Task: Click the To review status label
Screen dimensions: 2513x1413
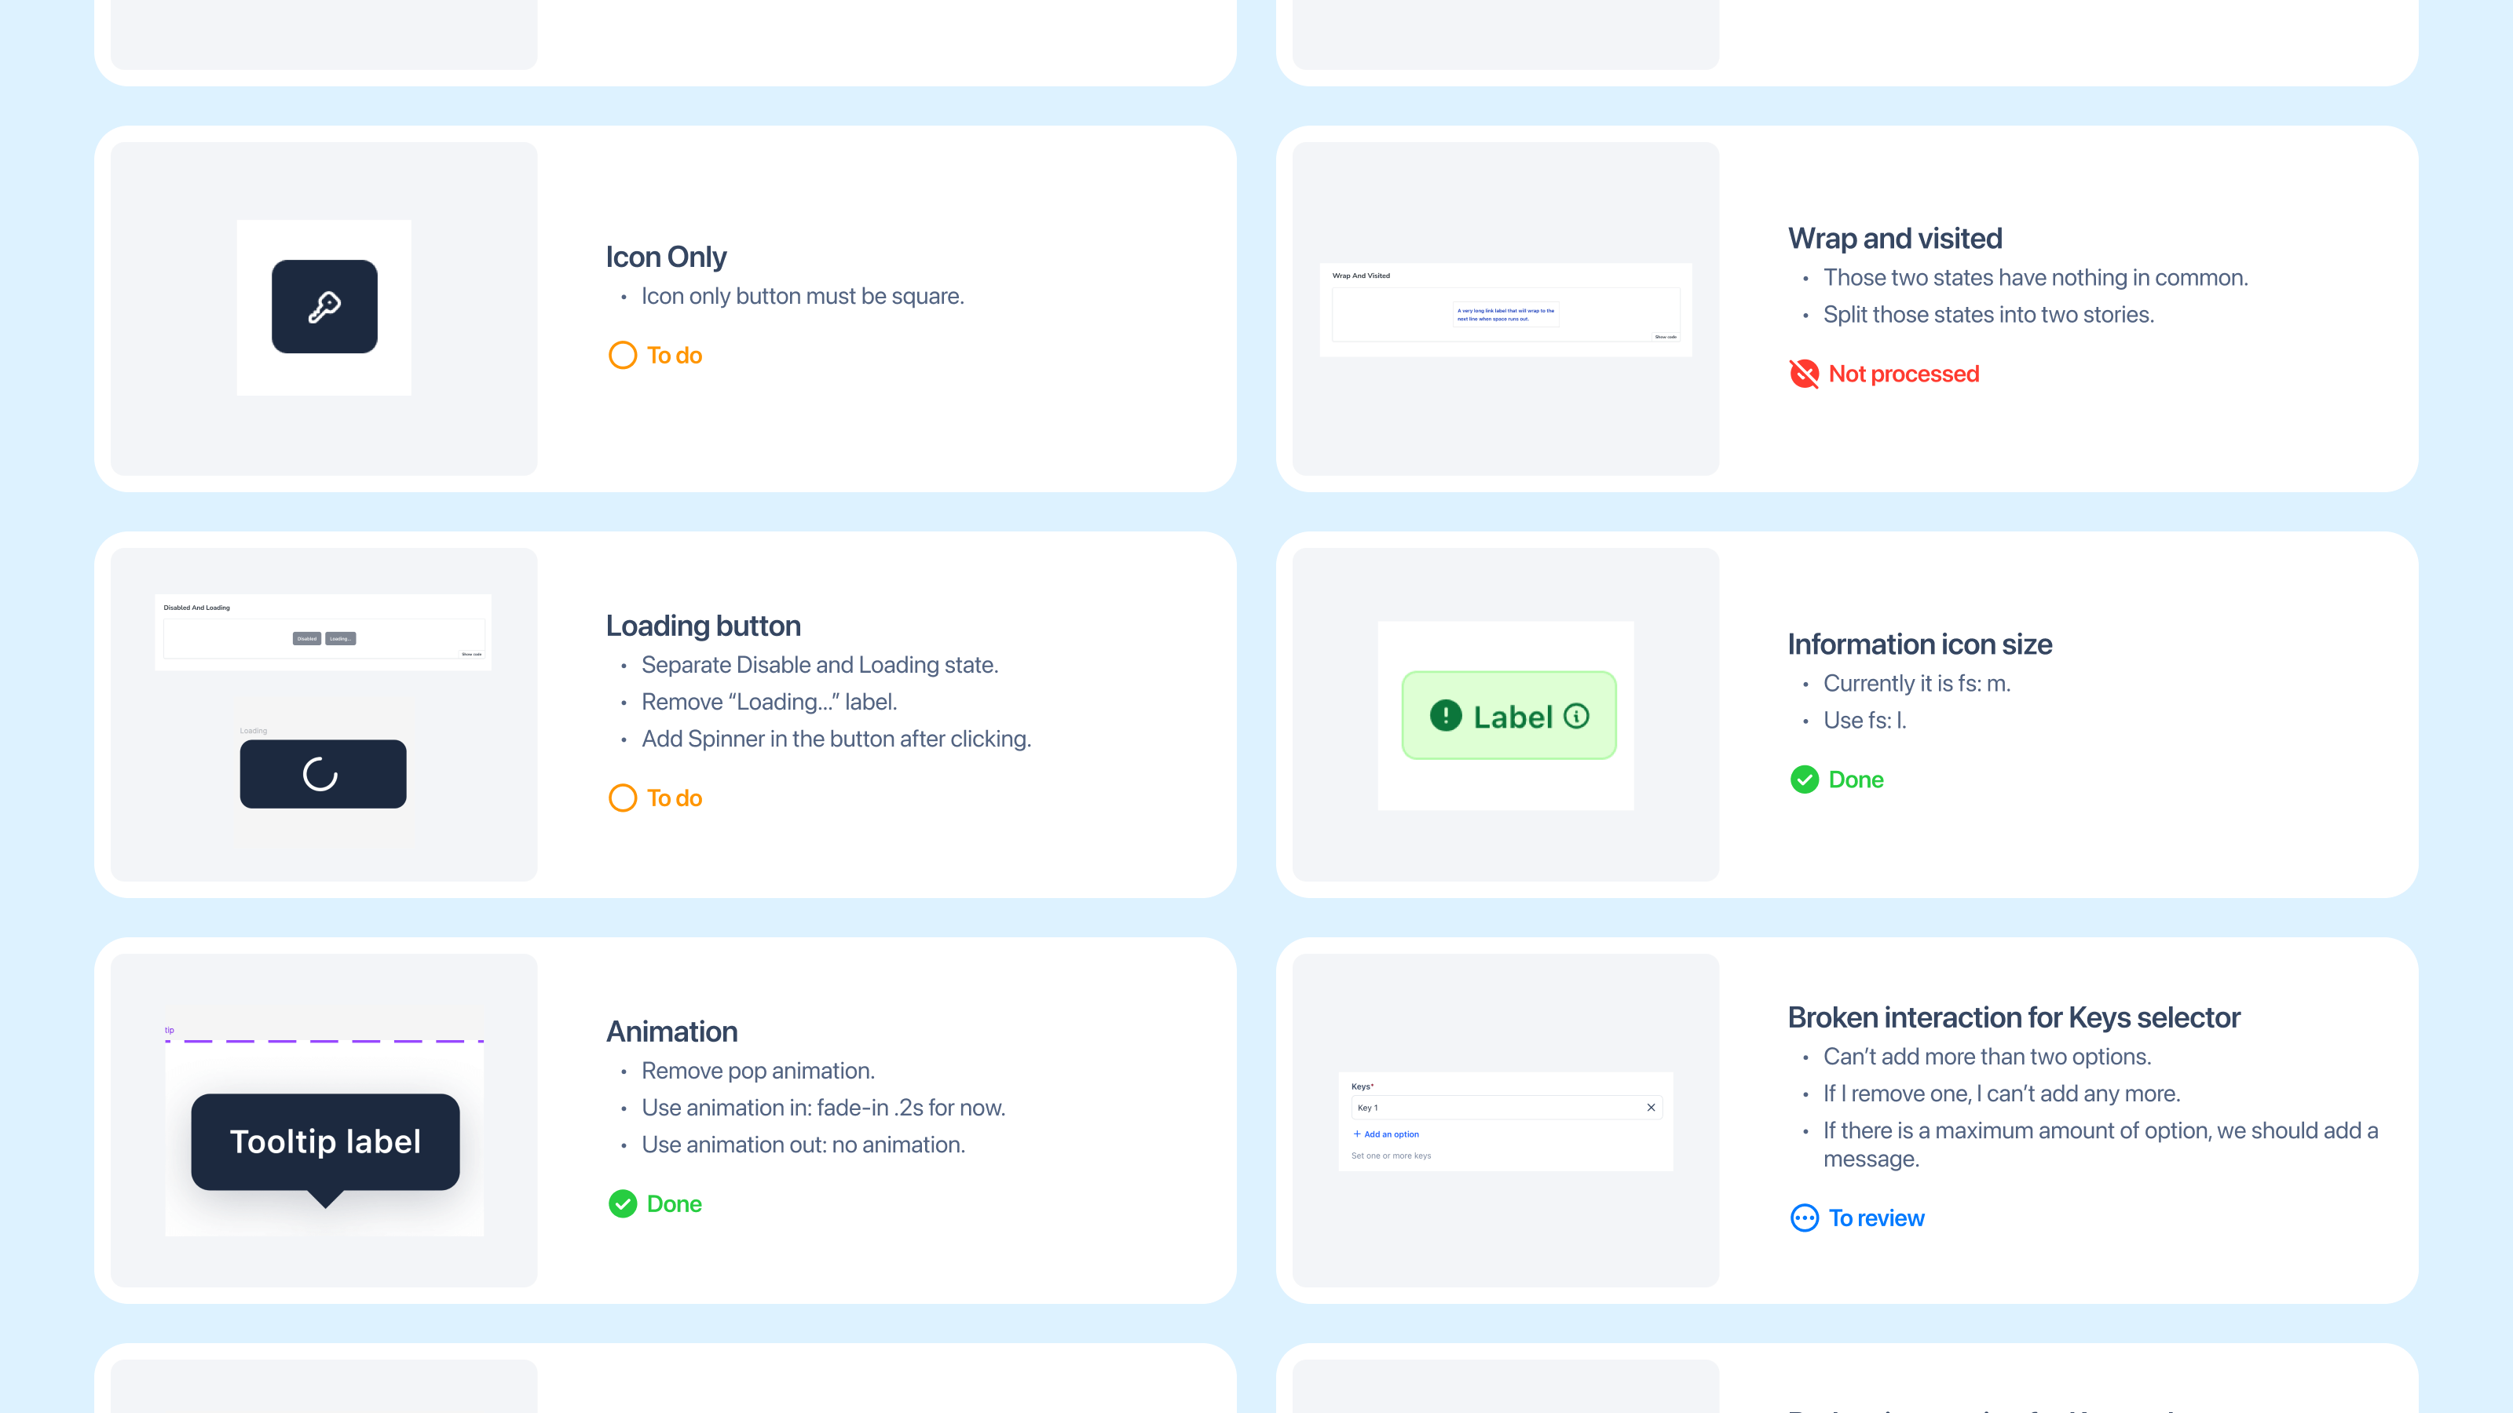Action: tap(1876, 1218)
